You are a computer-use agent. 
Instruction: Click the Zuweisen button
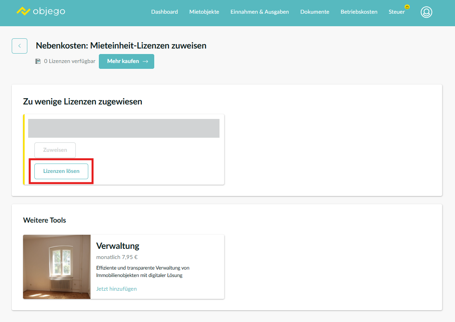point(55,150)
